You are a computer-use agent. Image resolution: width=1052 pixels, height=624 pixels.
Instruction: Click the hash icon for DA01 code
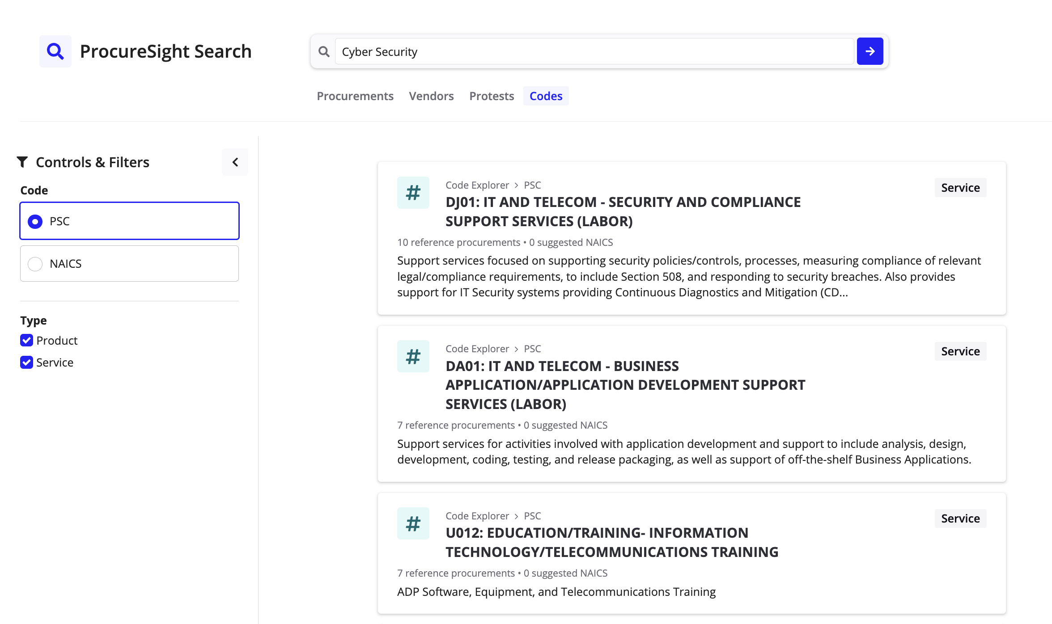pyautogui.click(x=413, y=356)
